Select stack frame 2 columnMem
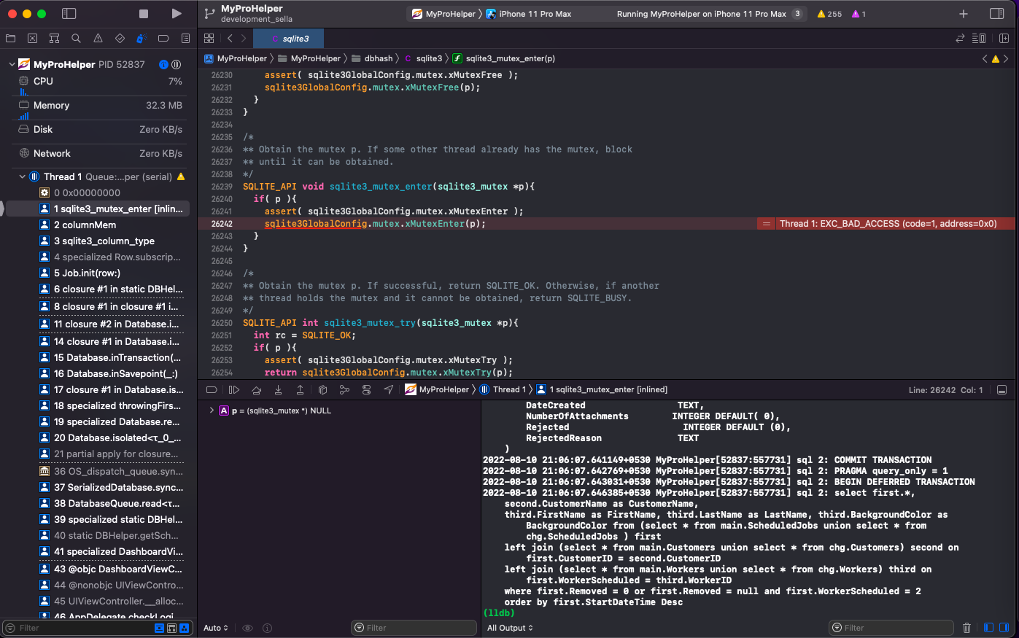 pyautogui.click(x=98, y=225)
